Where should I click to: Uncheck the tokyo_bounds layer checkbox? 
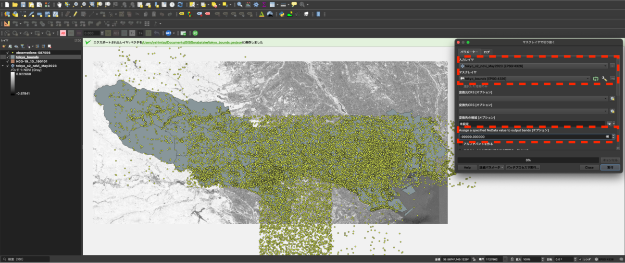pyautogui.click(x=7, y=57)
